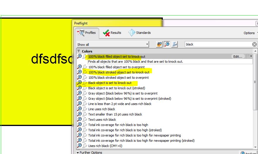Viewport: 258px width, 154px height.
Task: Click check icon for Uses rich black (CMY>0)
Action: click(79, 146)
